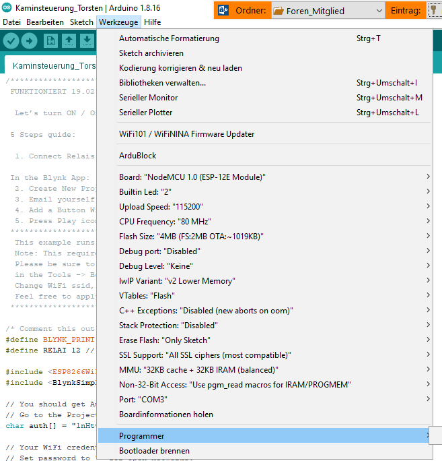Screen dimensions: 442x461
Task: Open the Datei menu
Action: click(x=11, y=22)
